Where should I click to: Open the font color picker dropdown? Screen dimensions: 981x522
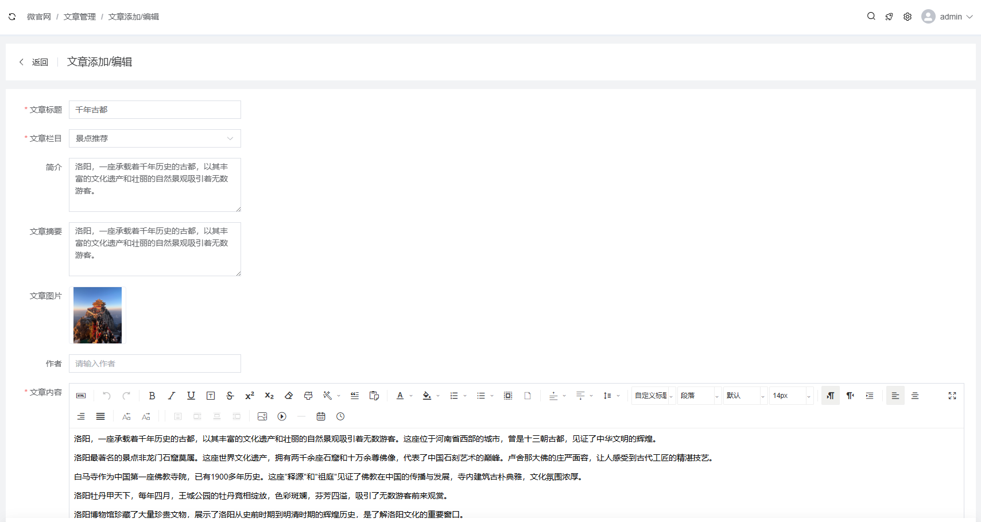pyautogui.click(x=411, y=396)
